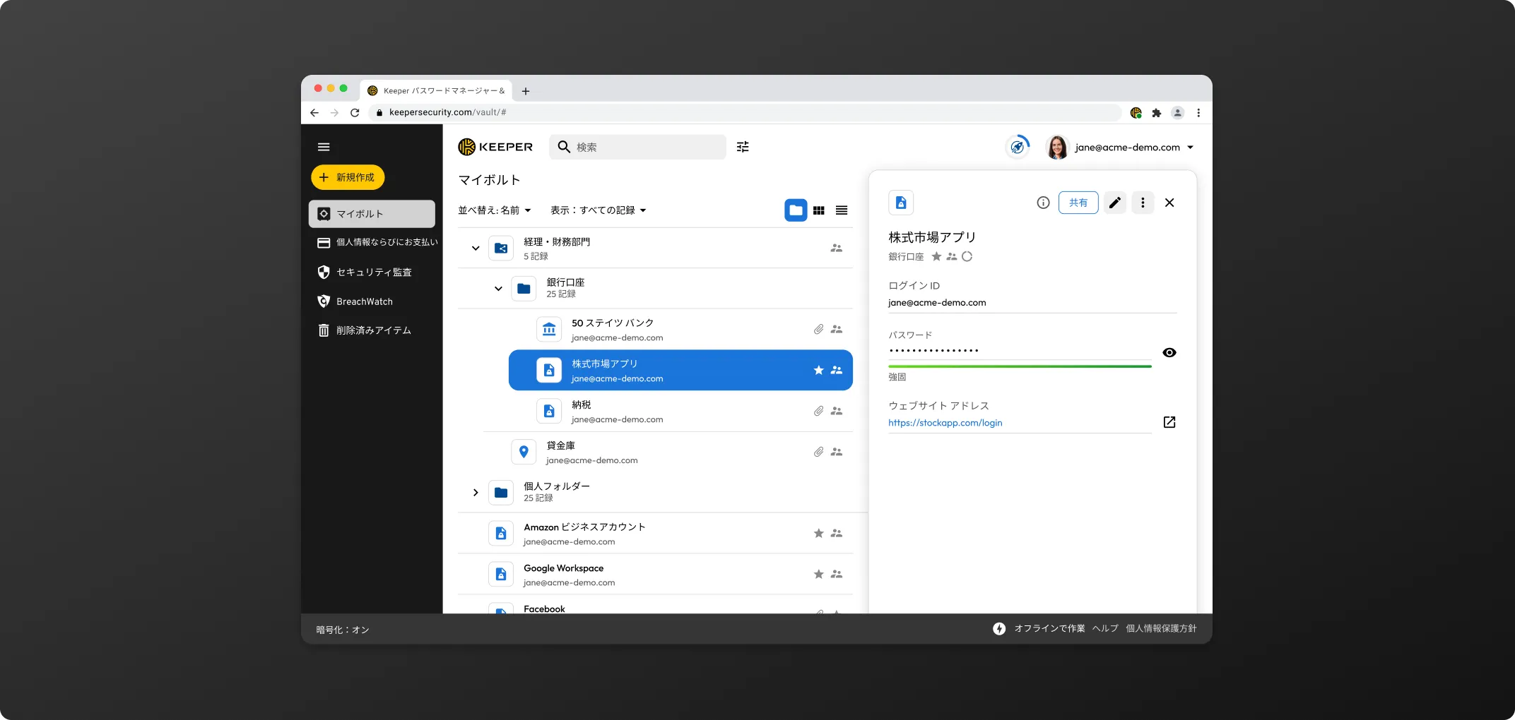
Task: Click the 共有 share button
Action: pyautogui.click(x=1078, y=203)
